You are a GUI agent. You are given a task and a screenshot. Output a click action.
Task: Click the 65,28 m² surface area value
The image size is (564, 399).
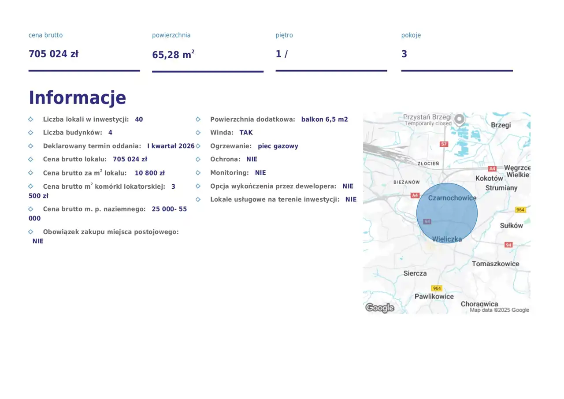click(x=173, y=55)
